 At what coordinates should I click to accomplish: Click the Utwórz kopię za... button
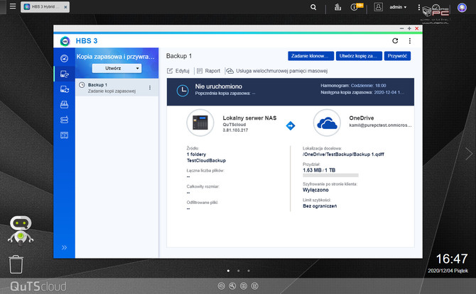click(x=359, y=56)
